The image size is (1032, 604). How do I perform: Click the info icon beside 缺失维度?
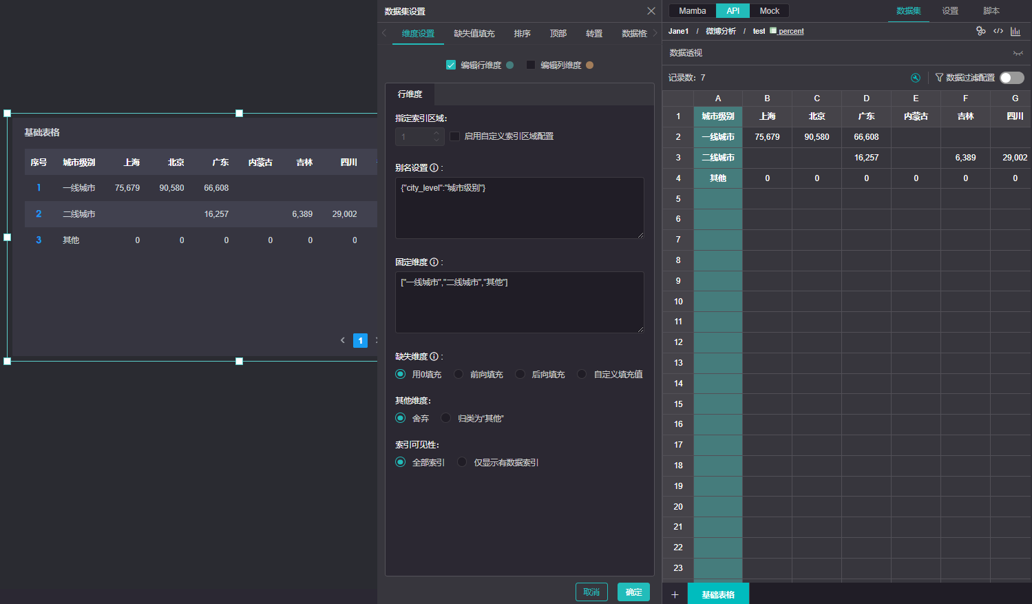point(434,356)
